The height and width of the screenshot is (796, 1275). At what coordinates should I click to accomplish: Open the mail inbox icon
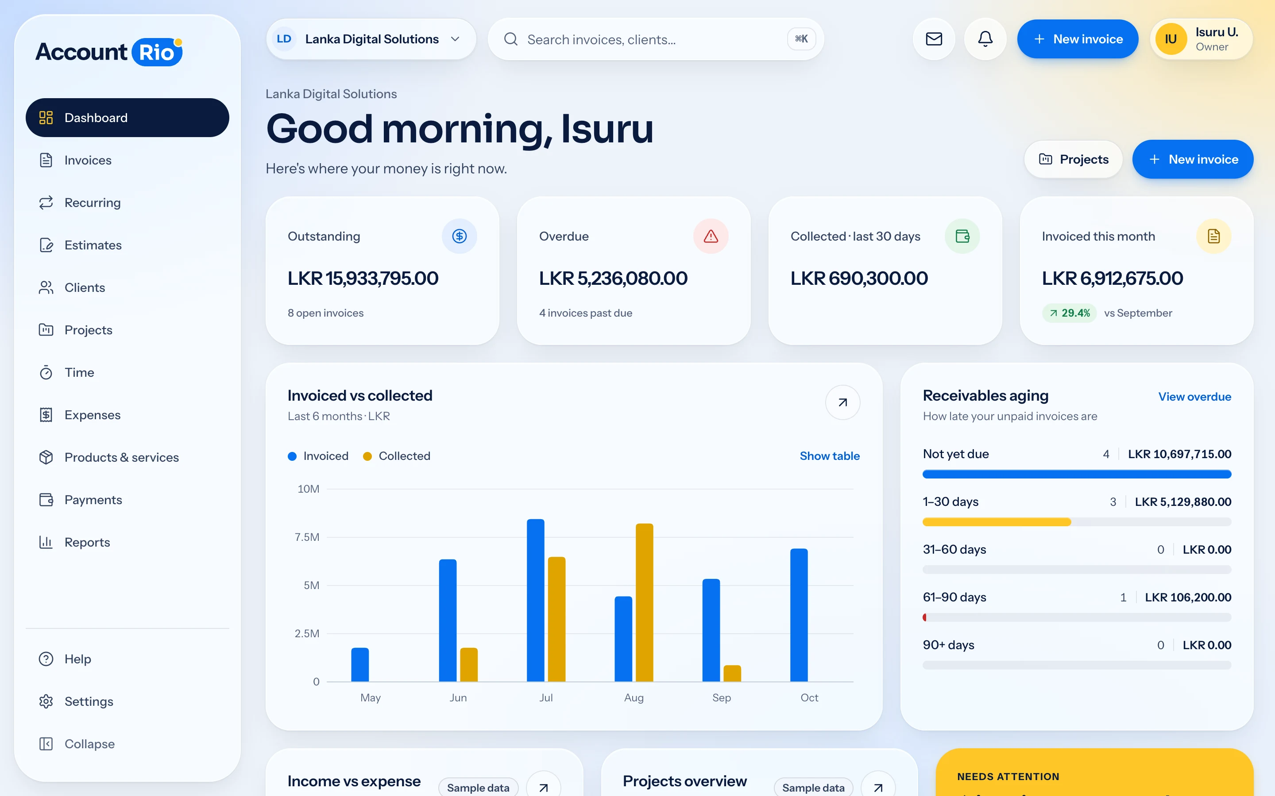click(x=934, y=39)
